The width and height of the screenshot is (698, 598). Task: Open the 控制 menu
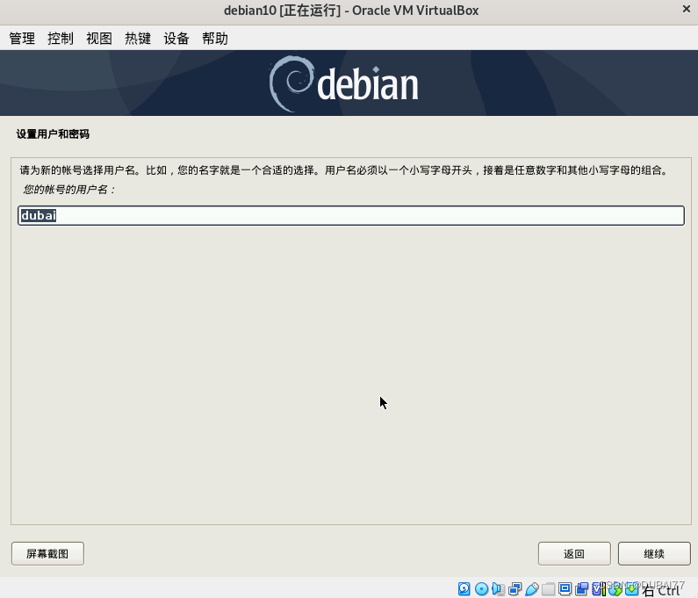point(61,39)
